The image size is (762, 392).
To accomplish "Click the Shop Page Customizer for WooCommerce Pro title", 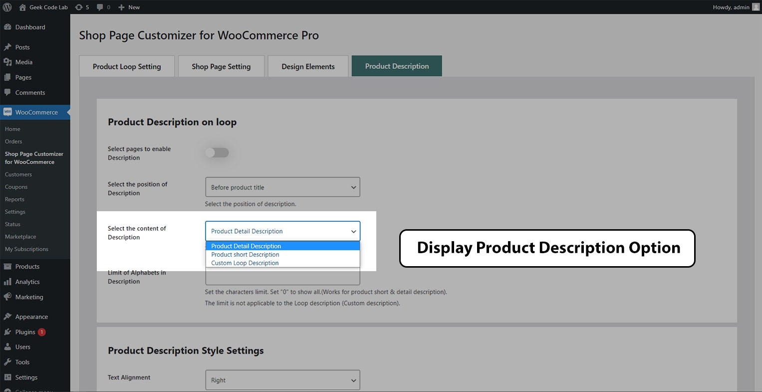I will (x=199, y=35).
